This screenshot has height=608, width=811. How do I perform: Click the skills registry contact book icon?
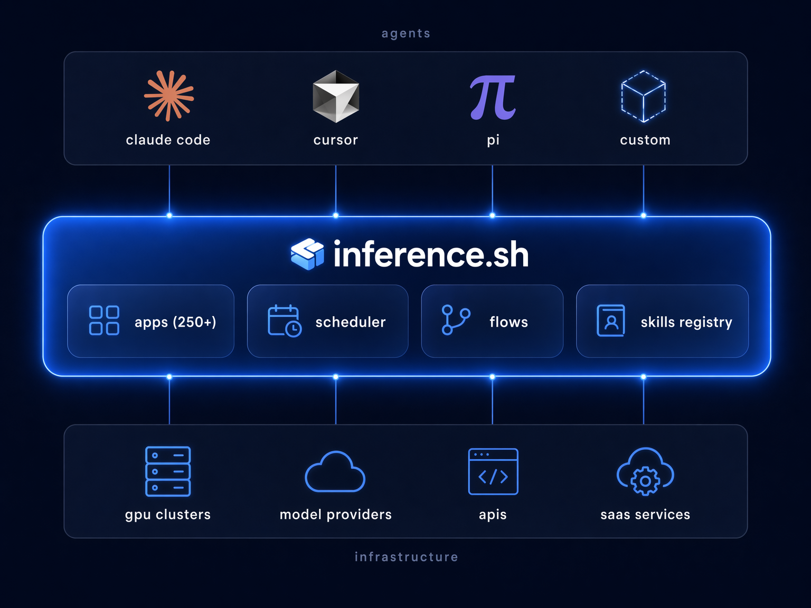[611, 320]
